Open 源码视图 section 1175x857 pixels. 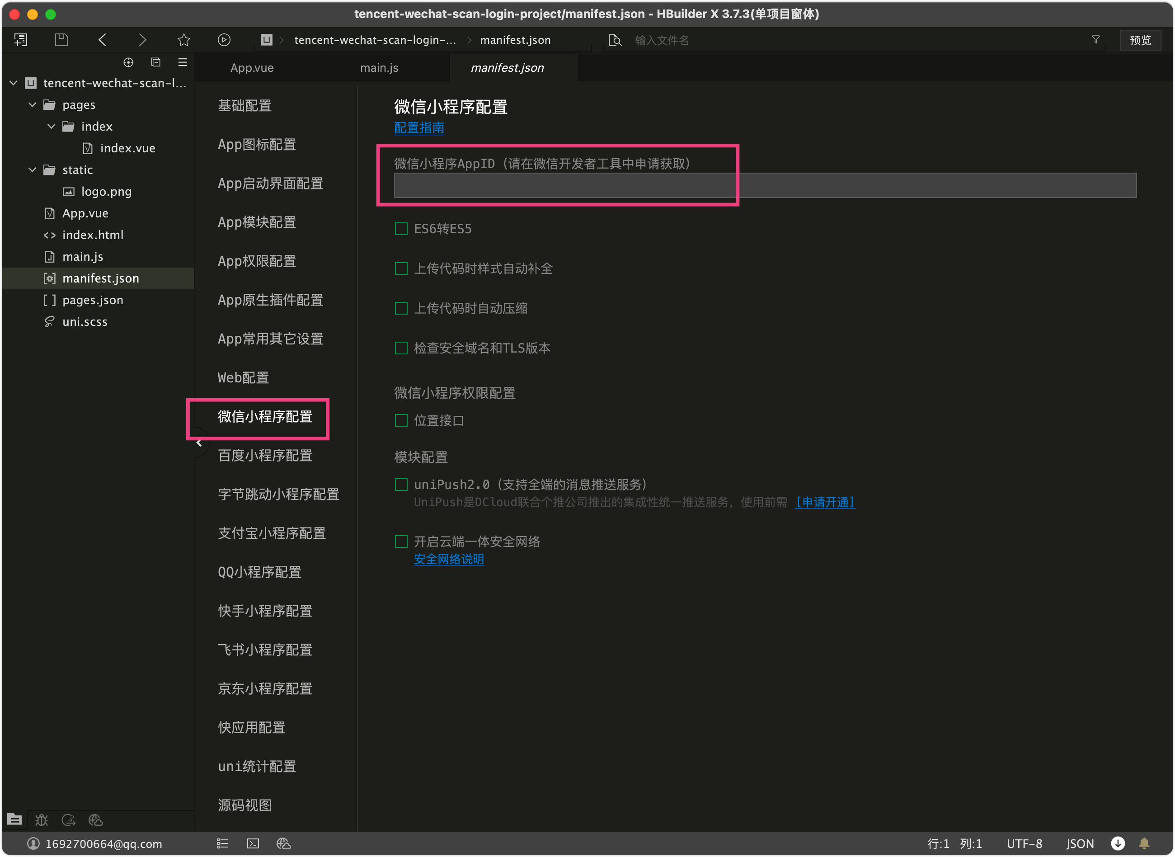245,805
